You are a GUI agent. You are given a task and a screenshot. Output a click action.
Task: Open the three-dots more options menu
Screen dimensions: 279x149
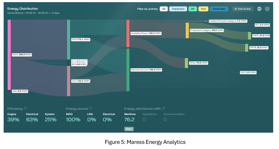pyautogui.click(x=259, y=9)
